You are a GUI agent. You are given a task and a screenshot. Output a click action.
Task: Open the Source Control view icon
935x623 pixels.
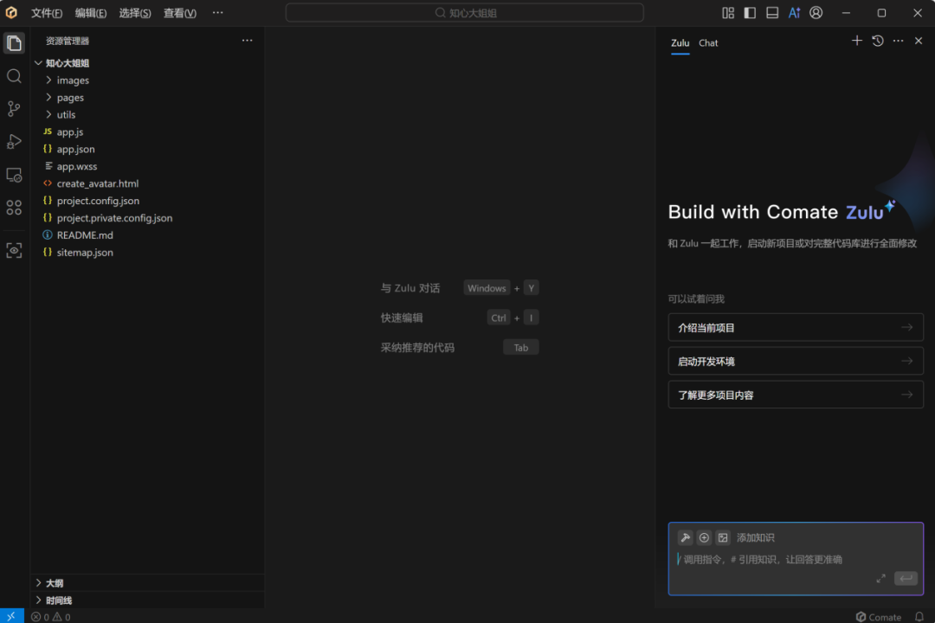(x=14, y=108)
